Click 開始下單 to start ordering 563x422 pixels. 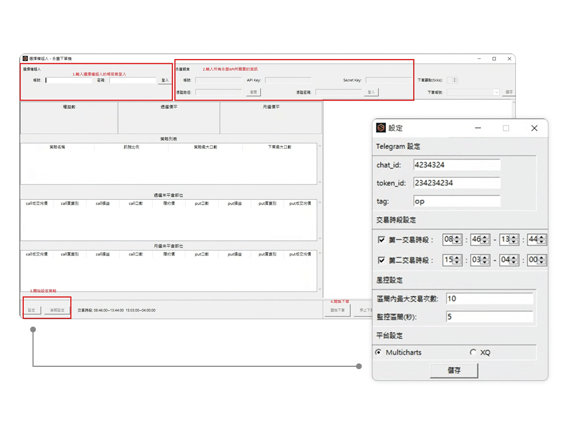click(x=337, y=309)
